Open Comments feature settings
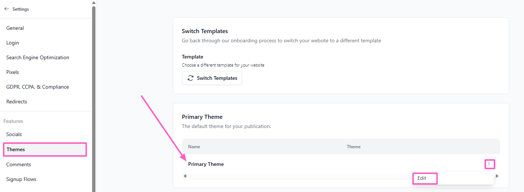 tap(18, 164)
